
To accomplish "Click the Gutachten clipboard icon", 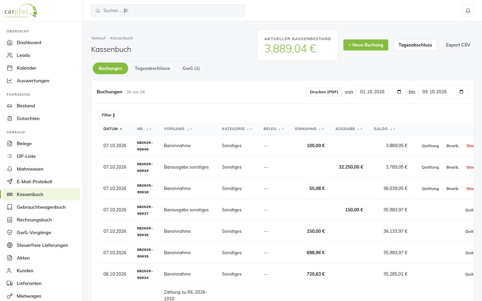I will coord(10,118).
